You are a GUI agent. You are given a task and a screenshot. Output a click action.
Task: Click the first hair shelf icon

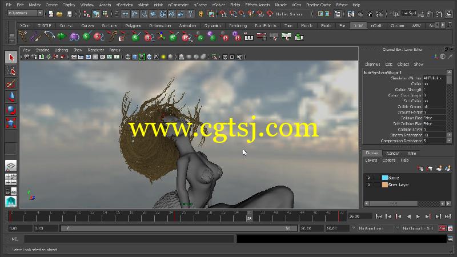tap(23, 37)
